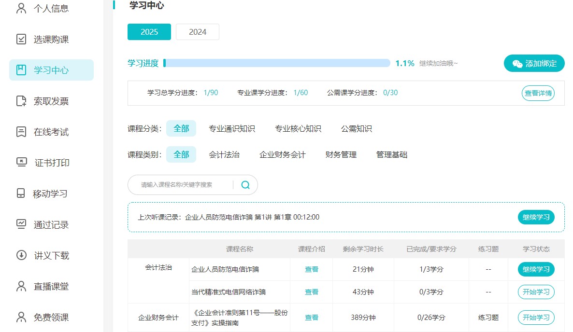Switch to the 2024 year tab
The width and height of the screenshot is (573, 332).
point(197,32)
